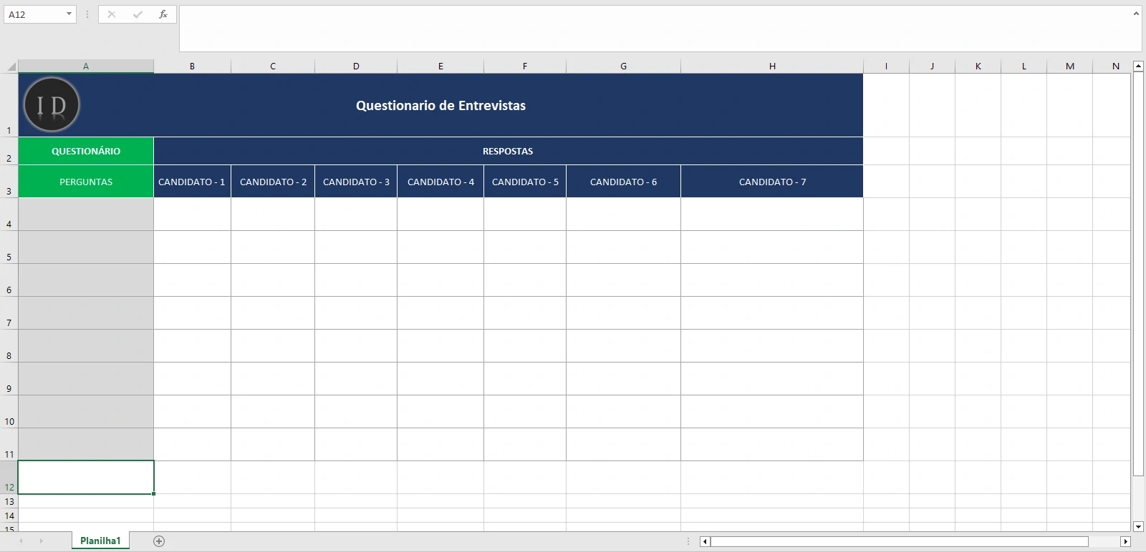Switch to the Planilha1 sheet tab

100,541
